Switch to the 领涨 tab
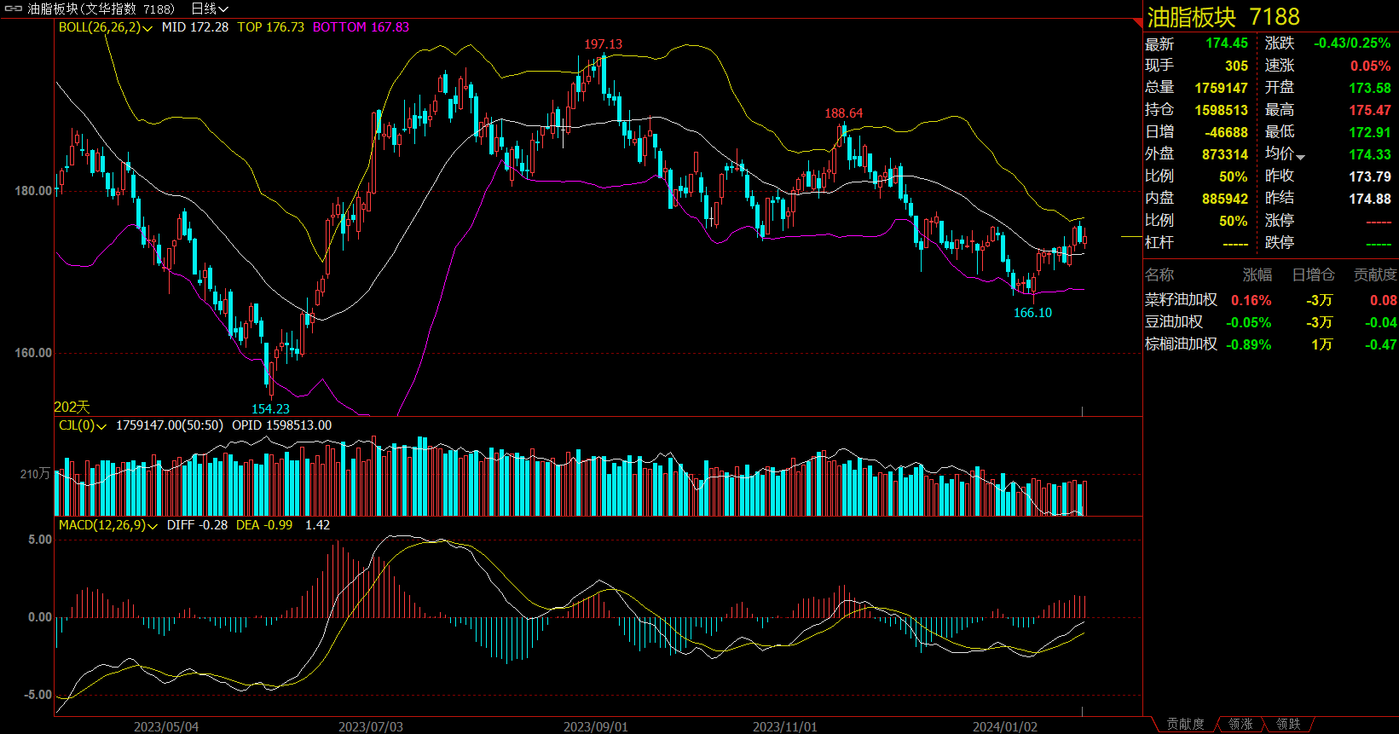 (1240, 724)
